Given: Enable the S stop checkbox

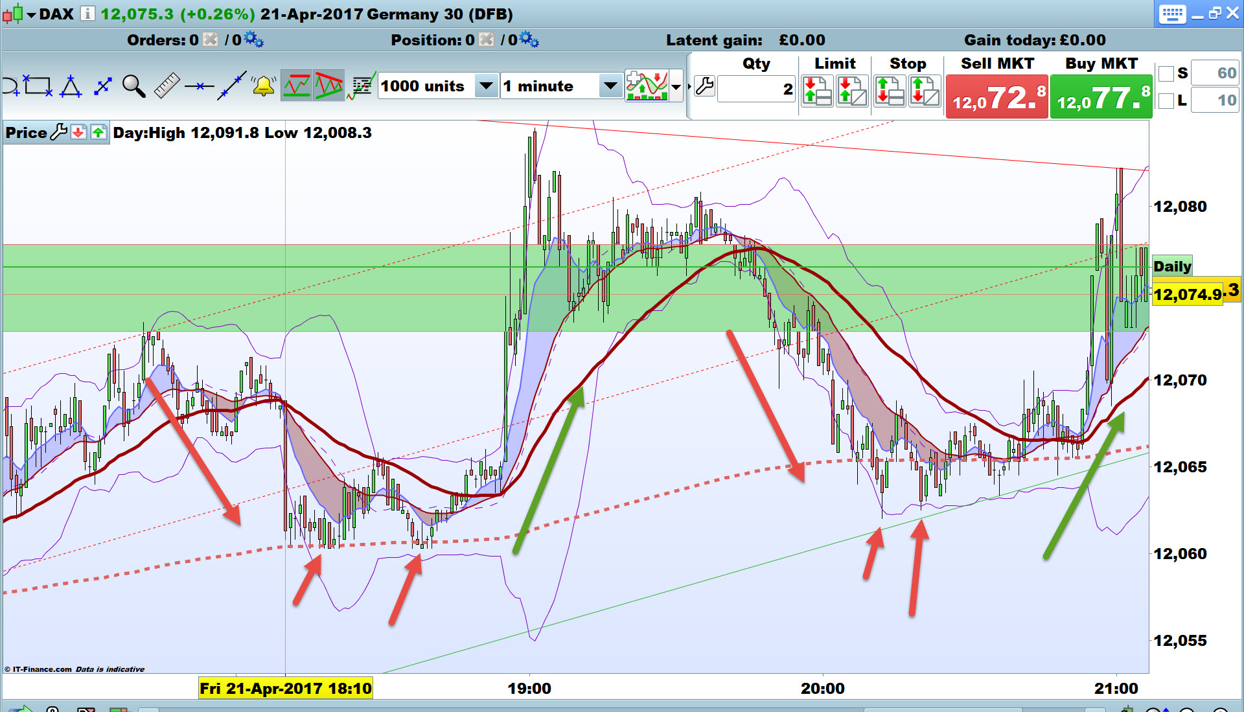Looking at the screenshot, I should click(x=1166, y=73).
